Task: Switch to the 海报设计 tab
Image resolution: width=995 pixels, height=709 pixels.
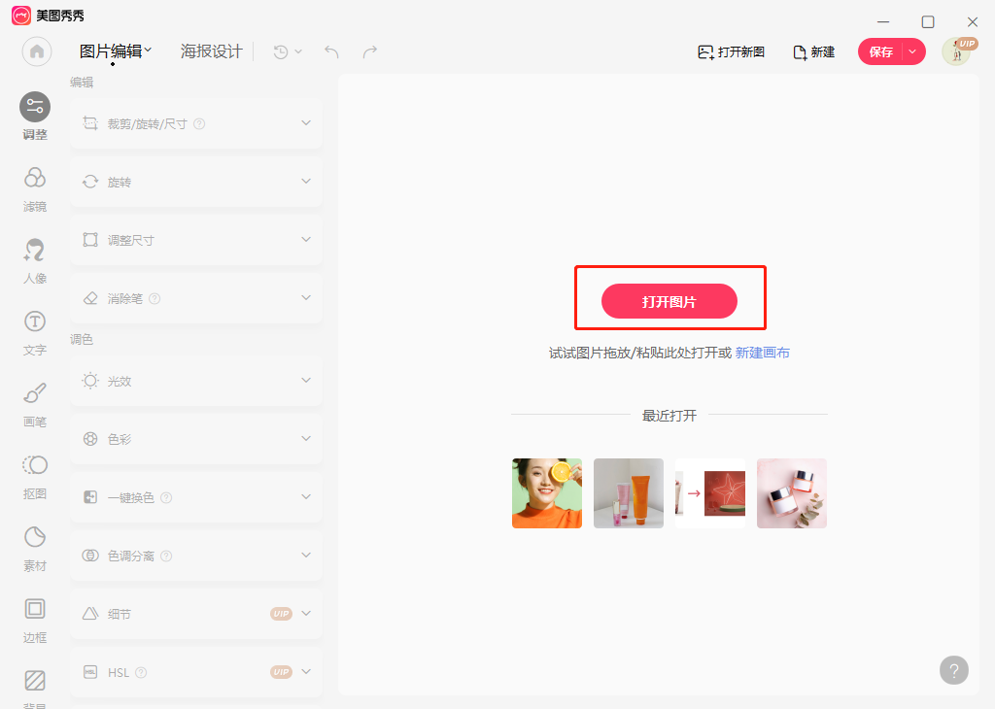Action: [x=211, y=51]
